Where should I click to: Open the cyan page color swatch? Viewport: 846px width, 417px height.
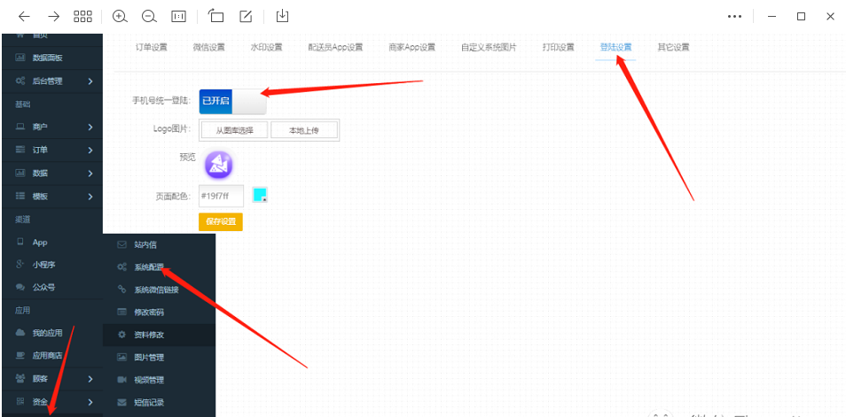point(260,195)
